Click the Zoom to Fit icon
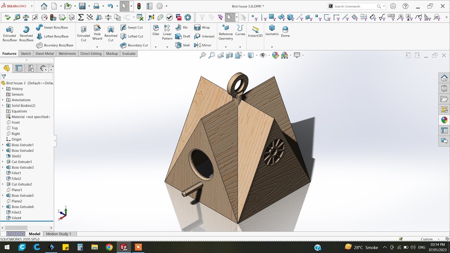 pyautogui.click(x=202, y=55)
